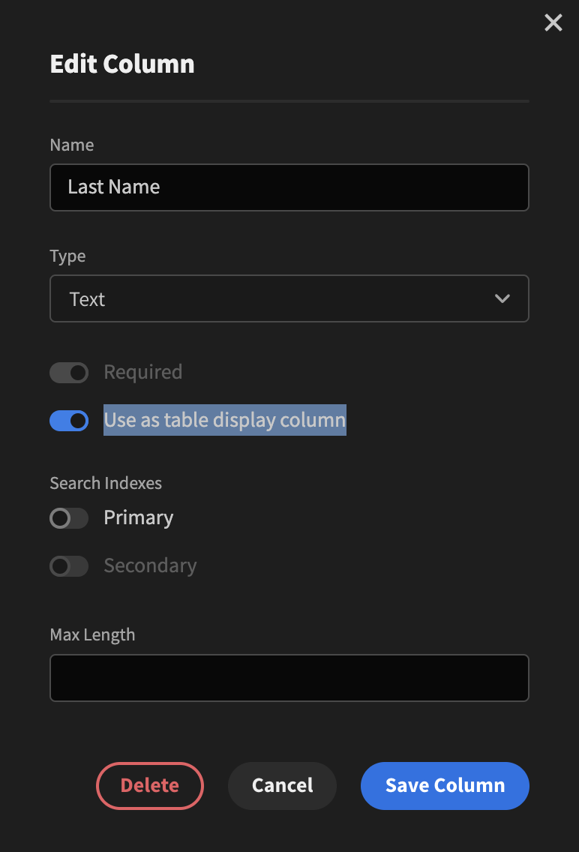Turn off the table display column switch
Viewport: 579px width, 852px height.
tap(69, 421)
